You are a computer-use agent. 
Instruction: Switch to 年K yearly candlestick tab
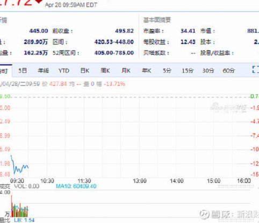(147, 71)
